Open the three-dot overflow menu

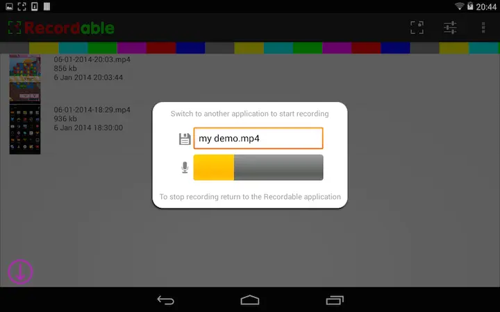(483, 28)
